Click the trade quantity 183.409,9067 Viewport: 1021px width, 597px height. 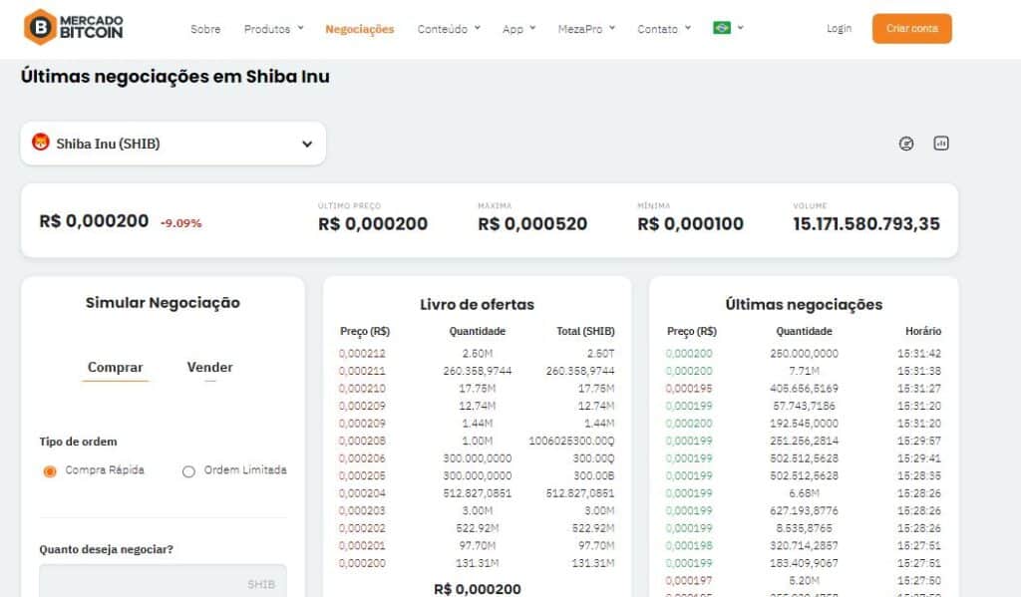[804, 563]
